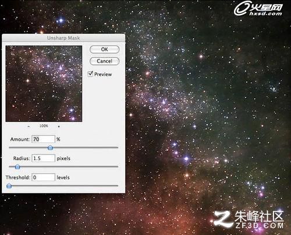The width and height of the screenshot is (291, 235).
Task: Click the Radius label text
Action: [x=22, y=158]
